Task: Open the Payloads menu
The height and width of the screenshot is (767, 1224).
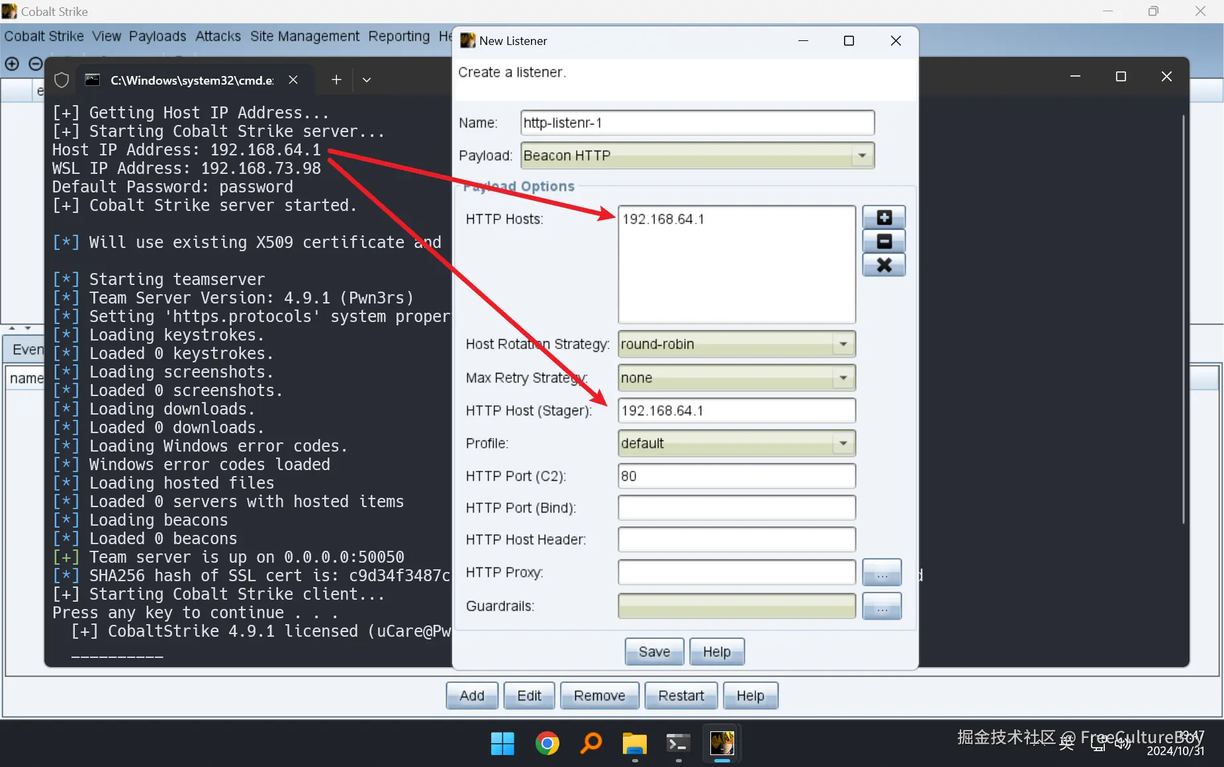Action: 158,36
